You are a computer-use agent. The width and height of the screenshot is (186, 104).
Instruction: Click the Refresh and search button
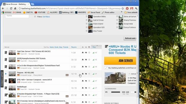tap(130, 38)
